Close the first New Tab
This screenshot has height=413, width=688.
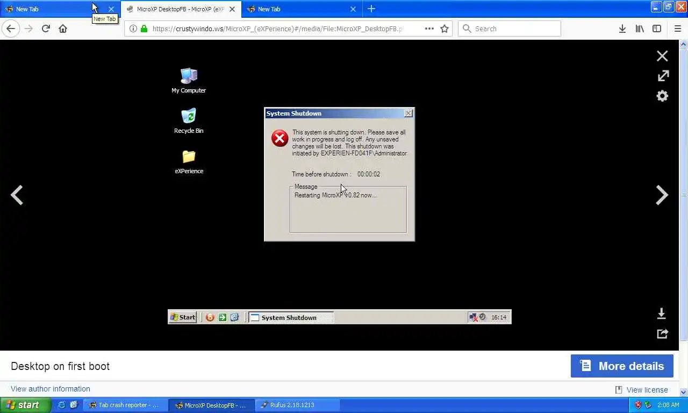tap(111, 9)
